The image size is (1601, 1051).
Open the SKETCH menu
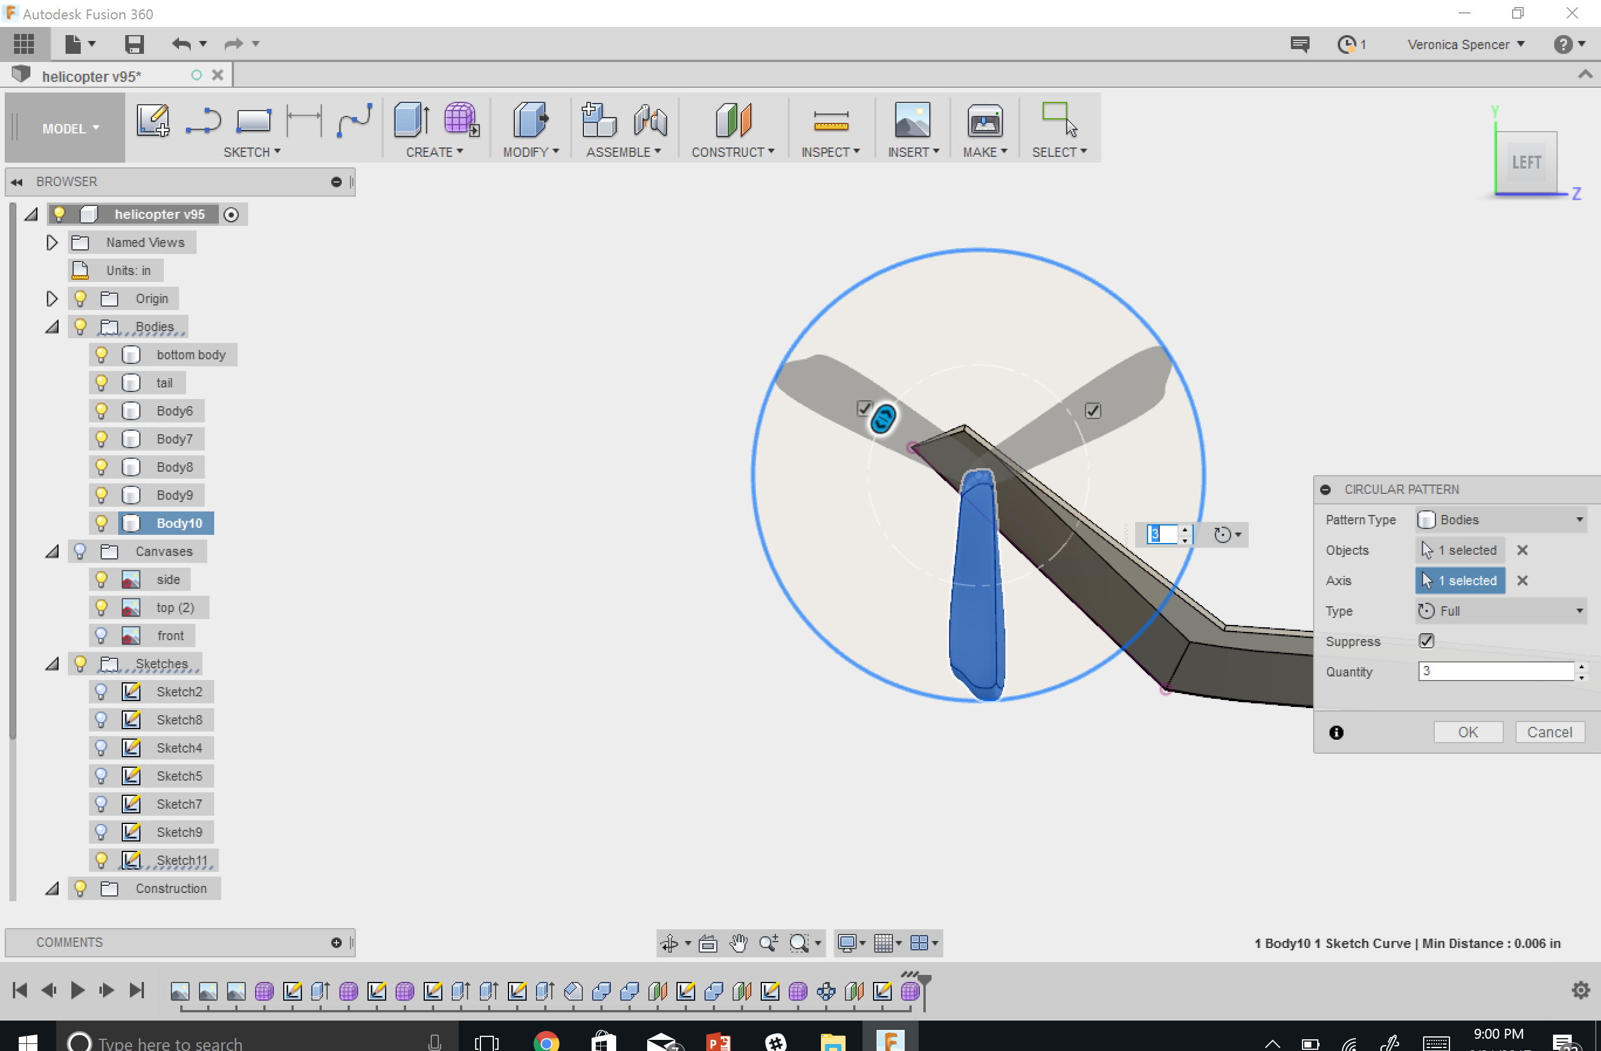point(252,152)
